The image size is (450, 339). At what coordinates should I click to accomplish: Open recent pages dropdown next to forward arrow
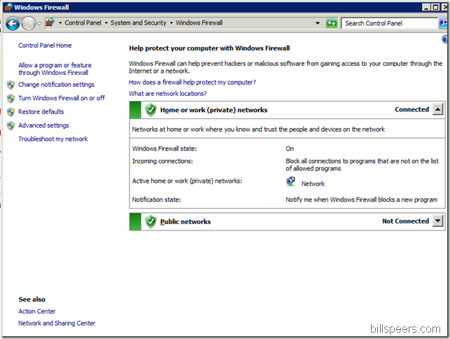39,23
